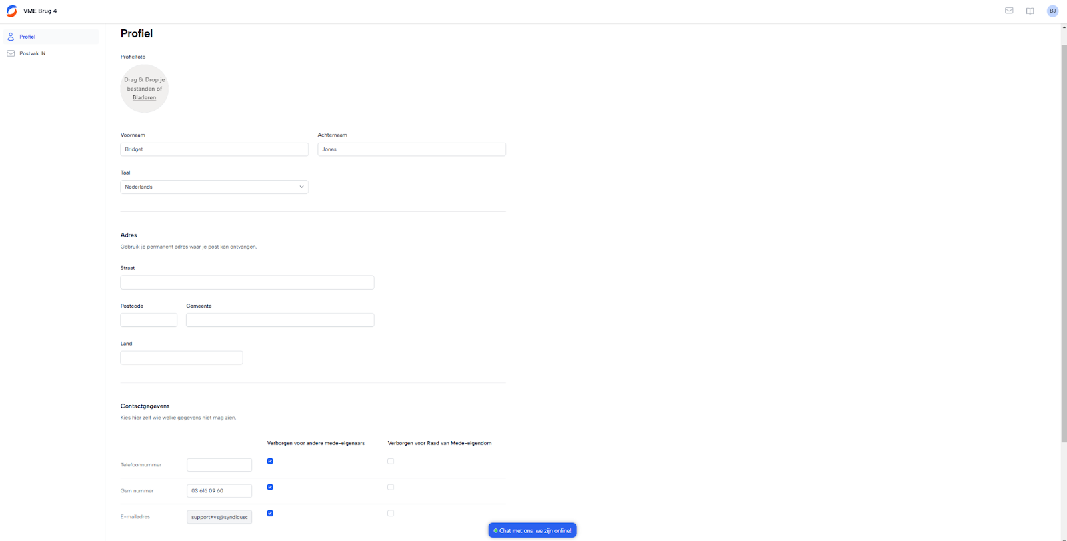Open the BJ user avatar menu

tap(1052, 11)
